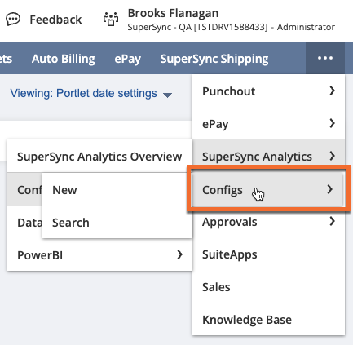This screenshot has height=345, width=353.
Task: Choose New in the Configs submenu
Action: point(117,190)
